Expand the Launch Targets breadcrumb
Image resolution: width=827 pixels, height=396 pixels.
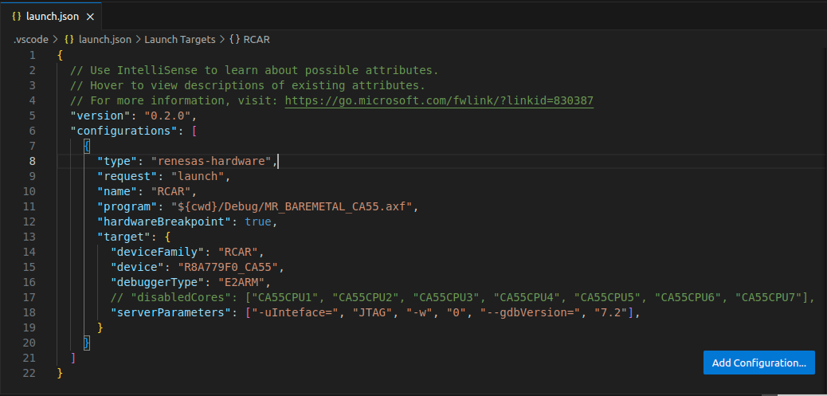pyautogui.click(x=179, y=38)
